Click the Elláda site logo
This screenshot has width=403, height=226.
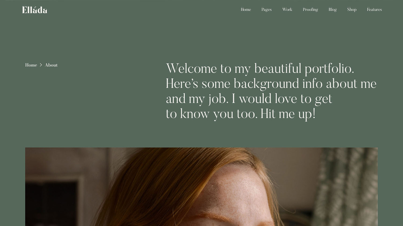tap(34, 10)
